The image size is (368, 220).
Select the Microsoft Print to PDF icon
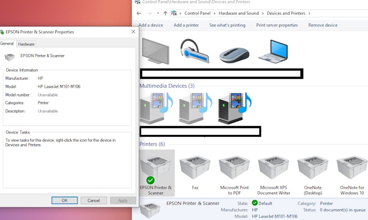click(x=234, y=169)
